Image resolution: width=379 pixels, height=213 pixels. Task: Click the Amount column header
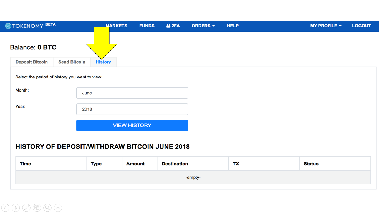[140, 164]
